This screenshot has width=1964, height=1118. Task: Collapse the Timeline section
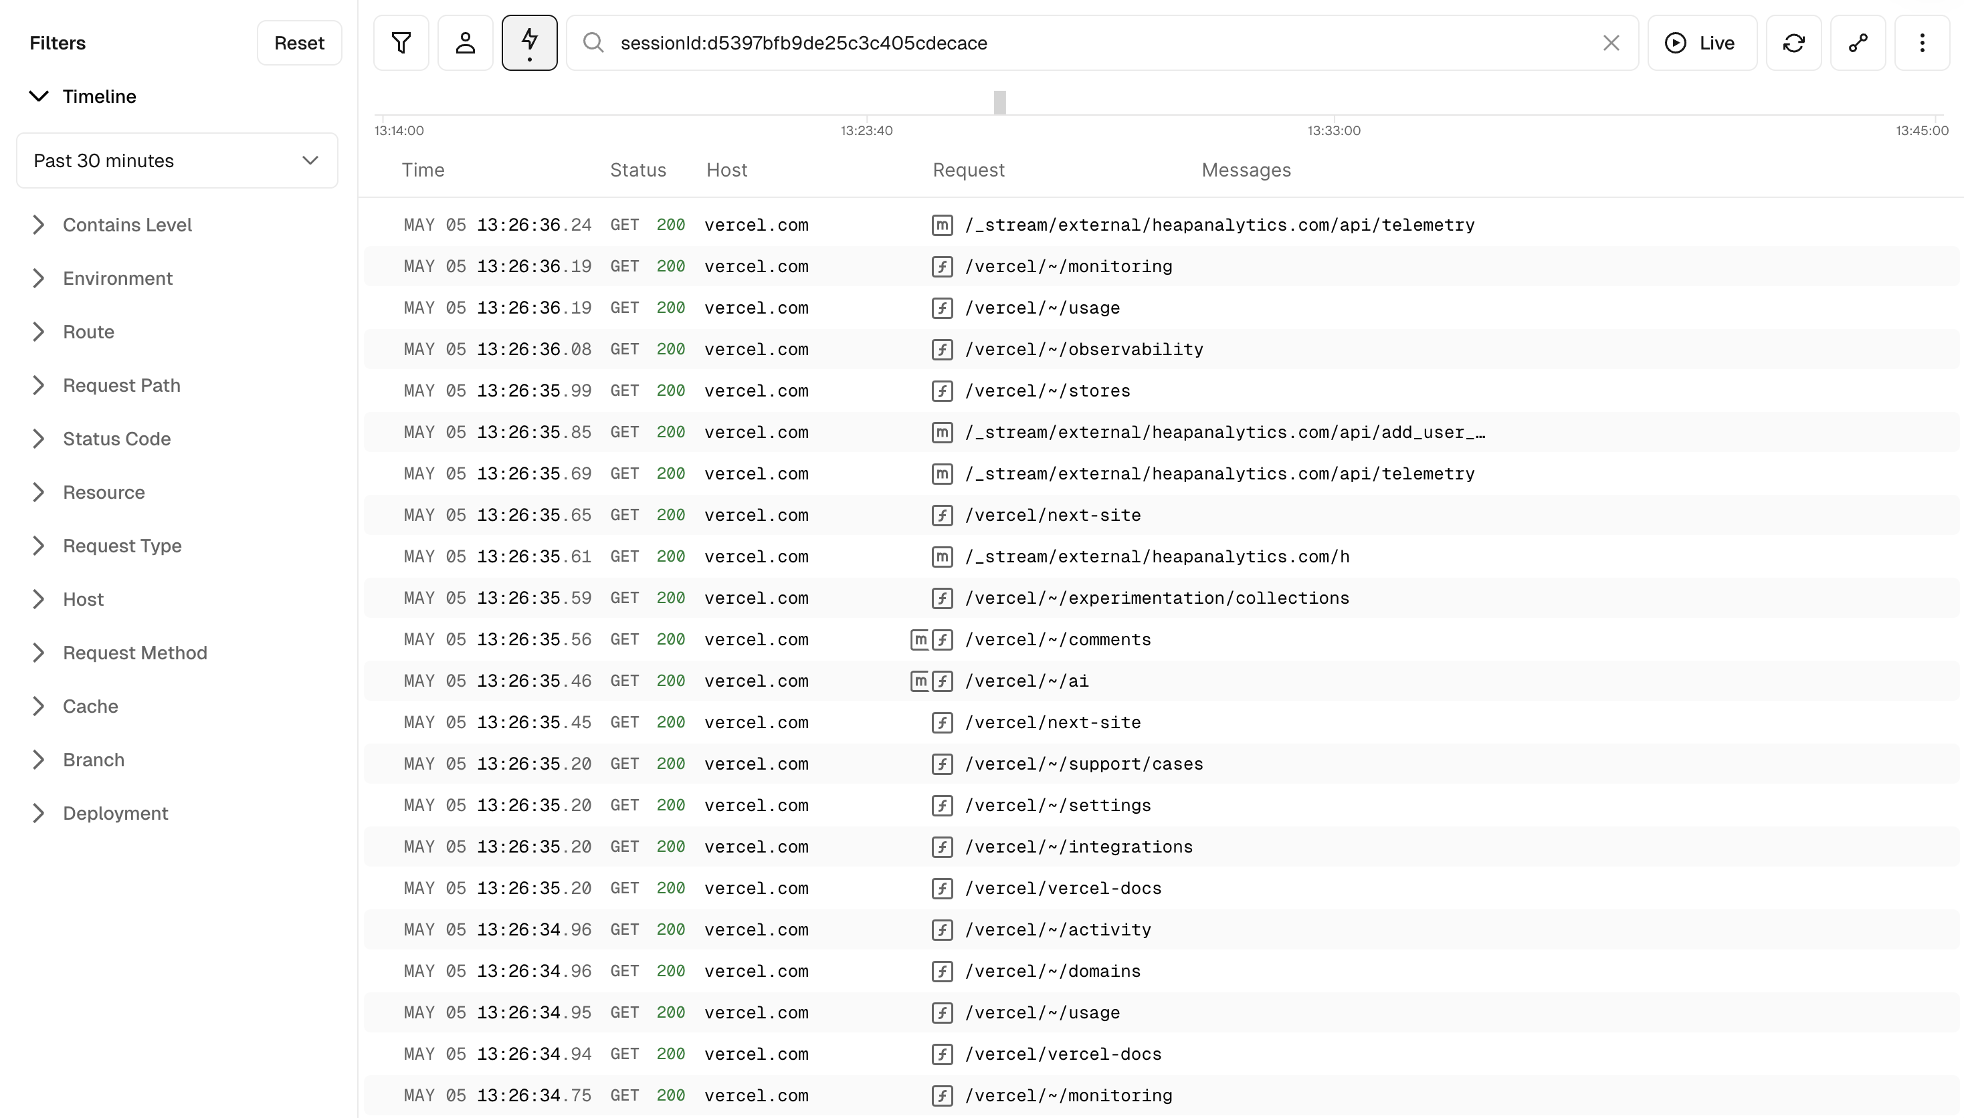[x=83, y=97]
